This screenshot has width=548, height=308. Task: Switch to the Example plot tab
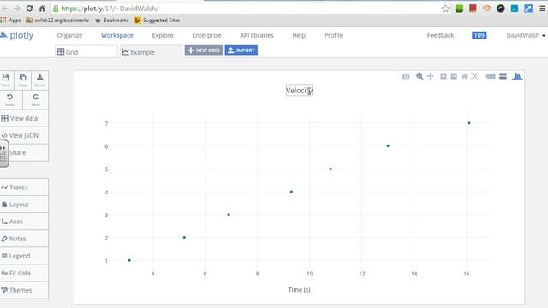151,52
